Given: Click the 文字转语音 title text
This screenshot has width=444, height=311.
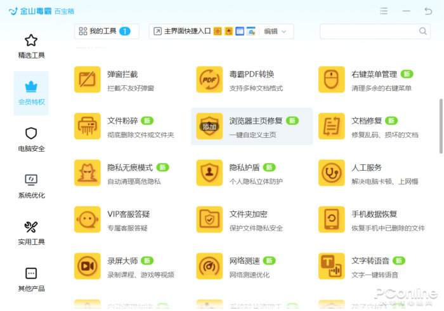Looking at the screenshot, I should [370, 261].
